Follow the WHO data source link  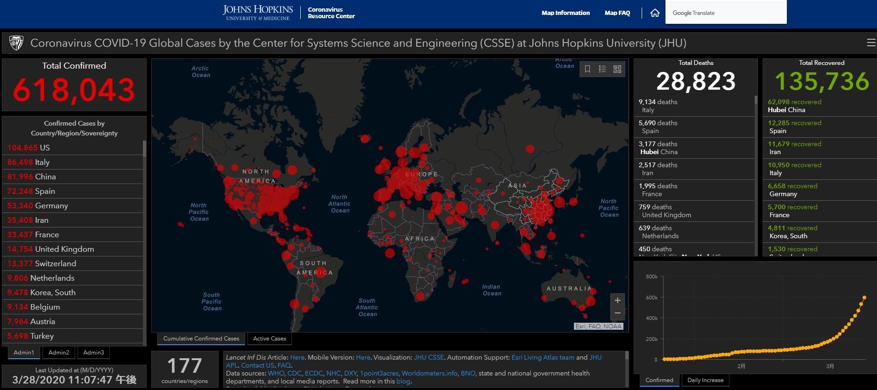(x=276, y=373)
